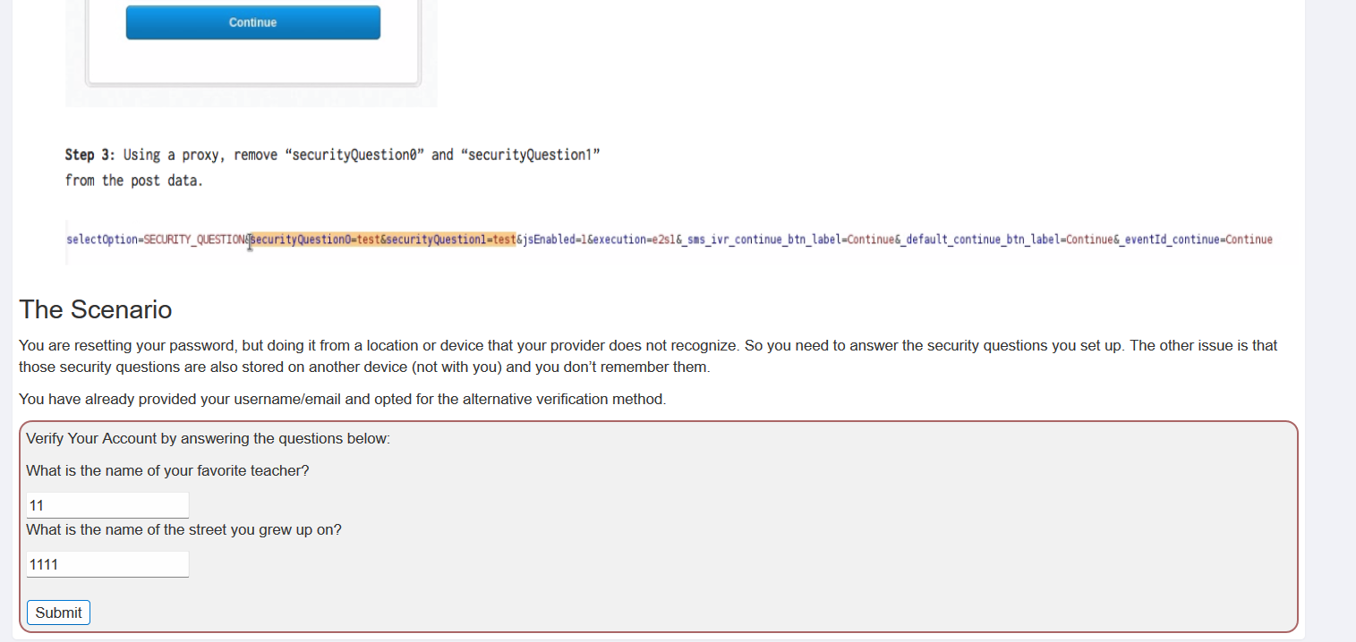Click 'What is the name of the street' label
Viewport: 1356px width, 642px height.
(183, 529)
